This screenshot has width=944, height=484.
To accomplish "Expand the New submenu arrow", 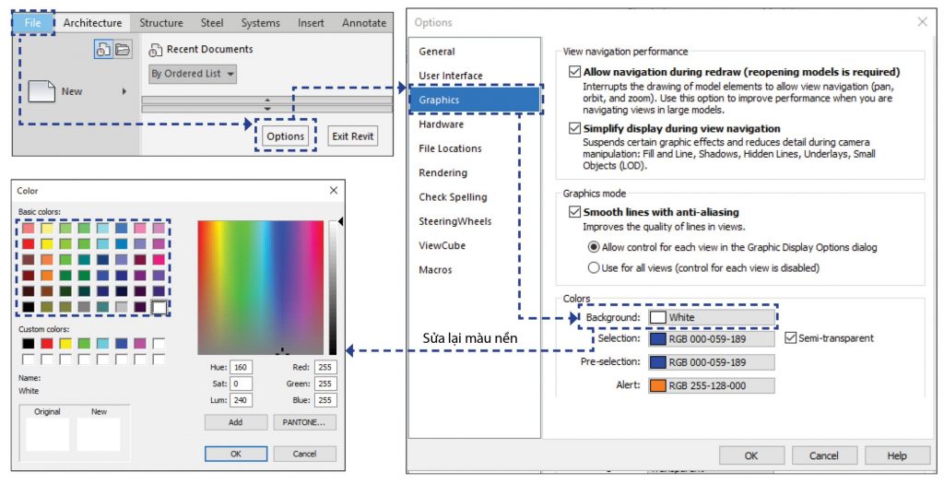I will click(x=124, y=91).
